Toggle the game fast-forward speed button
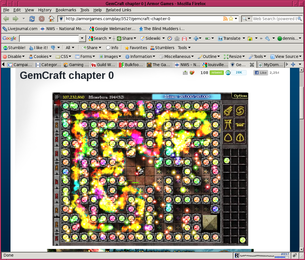Image resolution: width=305 pixels, height=260 pixels. 57,97
